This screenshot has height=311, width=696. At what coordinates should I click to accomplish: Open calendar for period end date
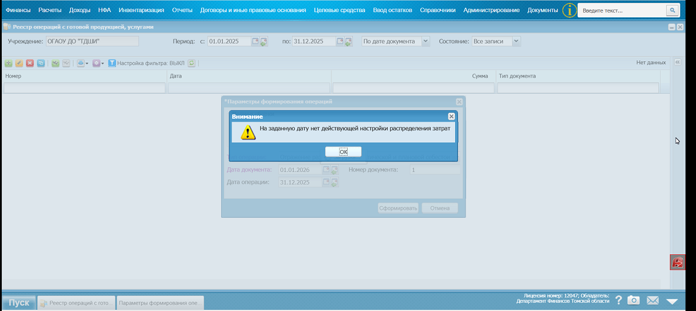341,41
